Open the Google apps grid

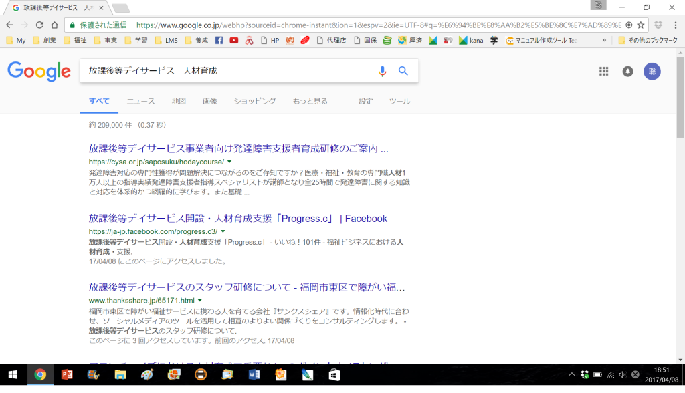(604, 71)
